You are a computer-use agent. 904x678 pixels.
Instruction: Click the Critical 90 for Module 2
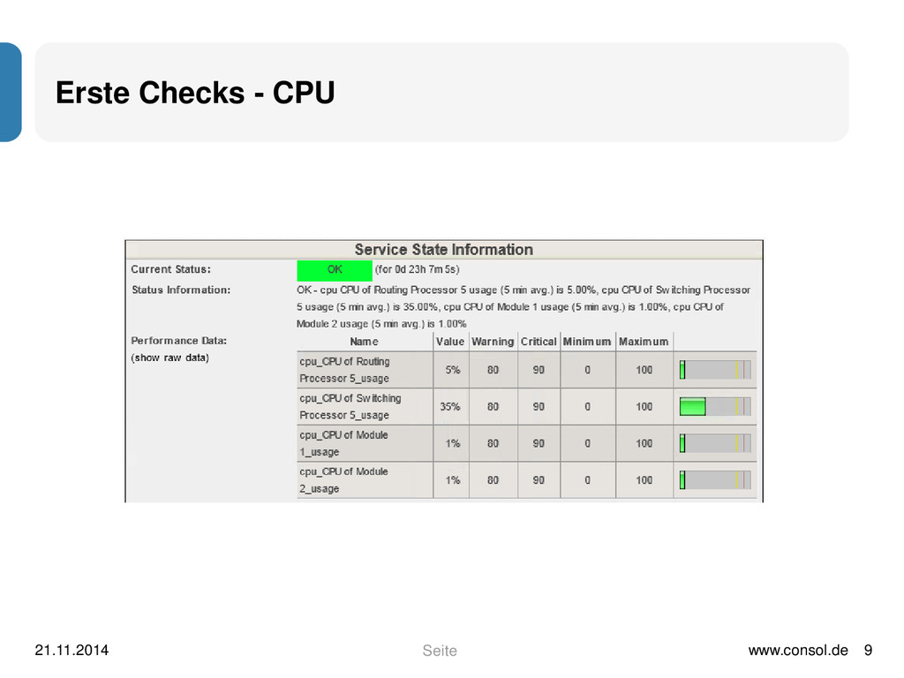point(539,480)
